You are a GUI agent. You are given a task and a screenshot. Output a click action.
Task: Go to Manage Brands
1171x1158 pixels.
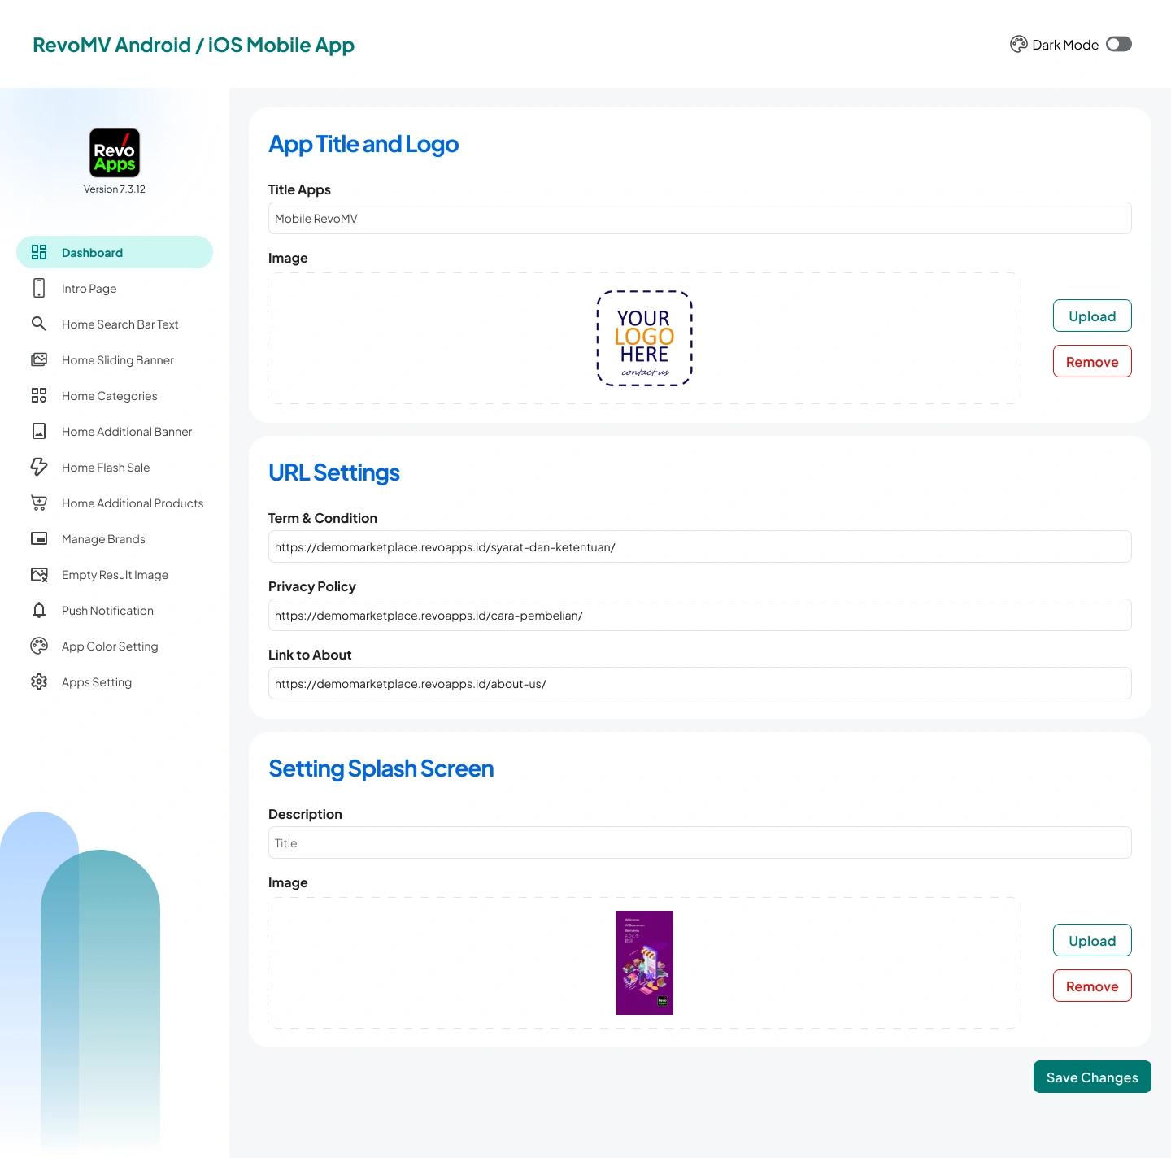point(115,538)
